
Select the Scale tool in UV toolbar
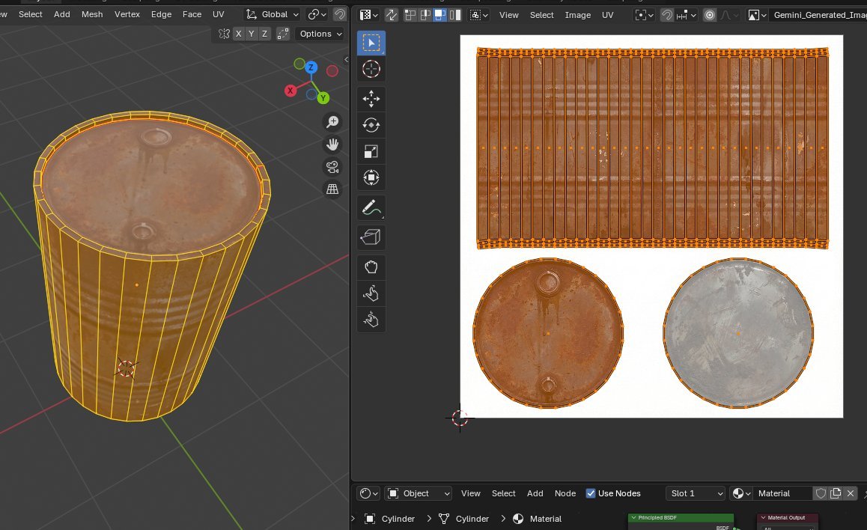(371, 151)
